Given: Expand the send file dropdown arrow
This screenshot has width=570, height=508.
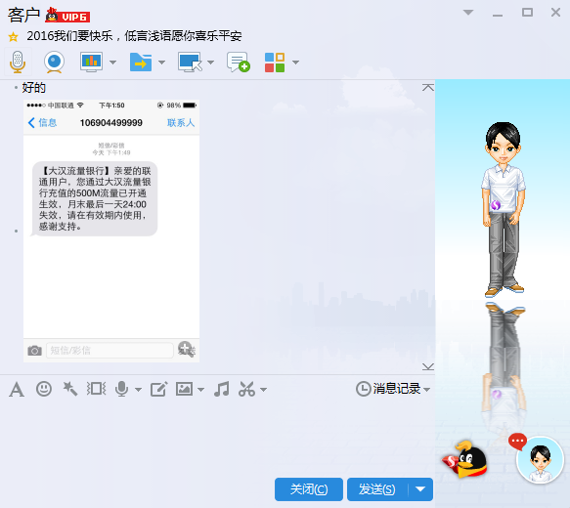Looking at the screenshot, I should tap(161, 63).
